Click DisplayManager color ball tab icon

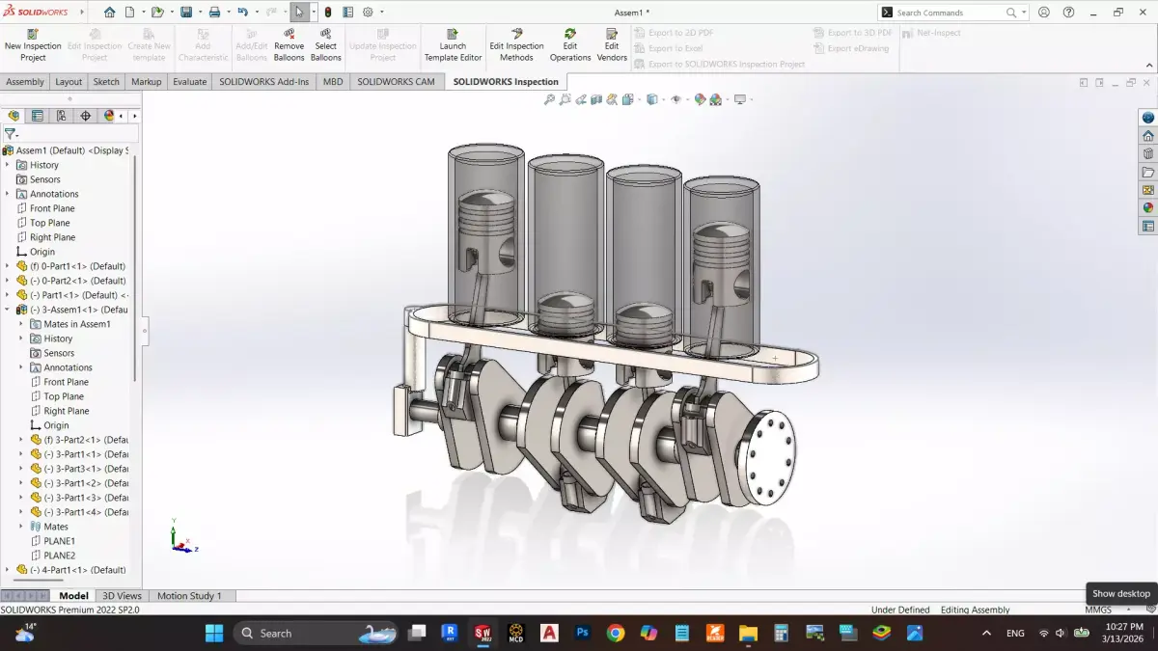tap(109, 116)
